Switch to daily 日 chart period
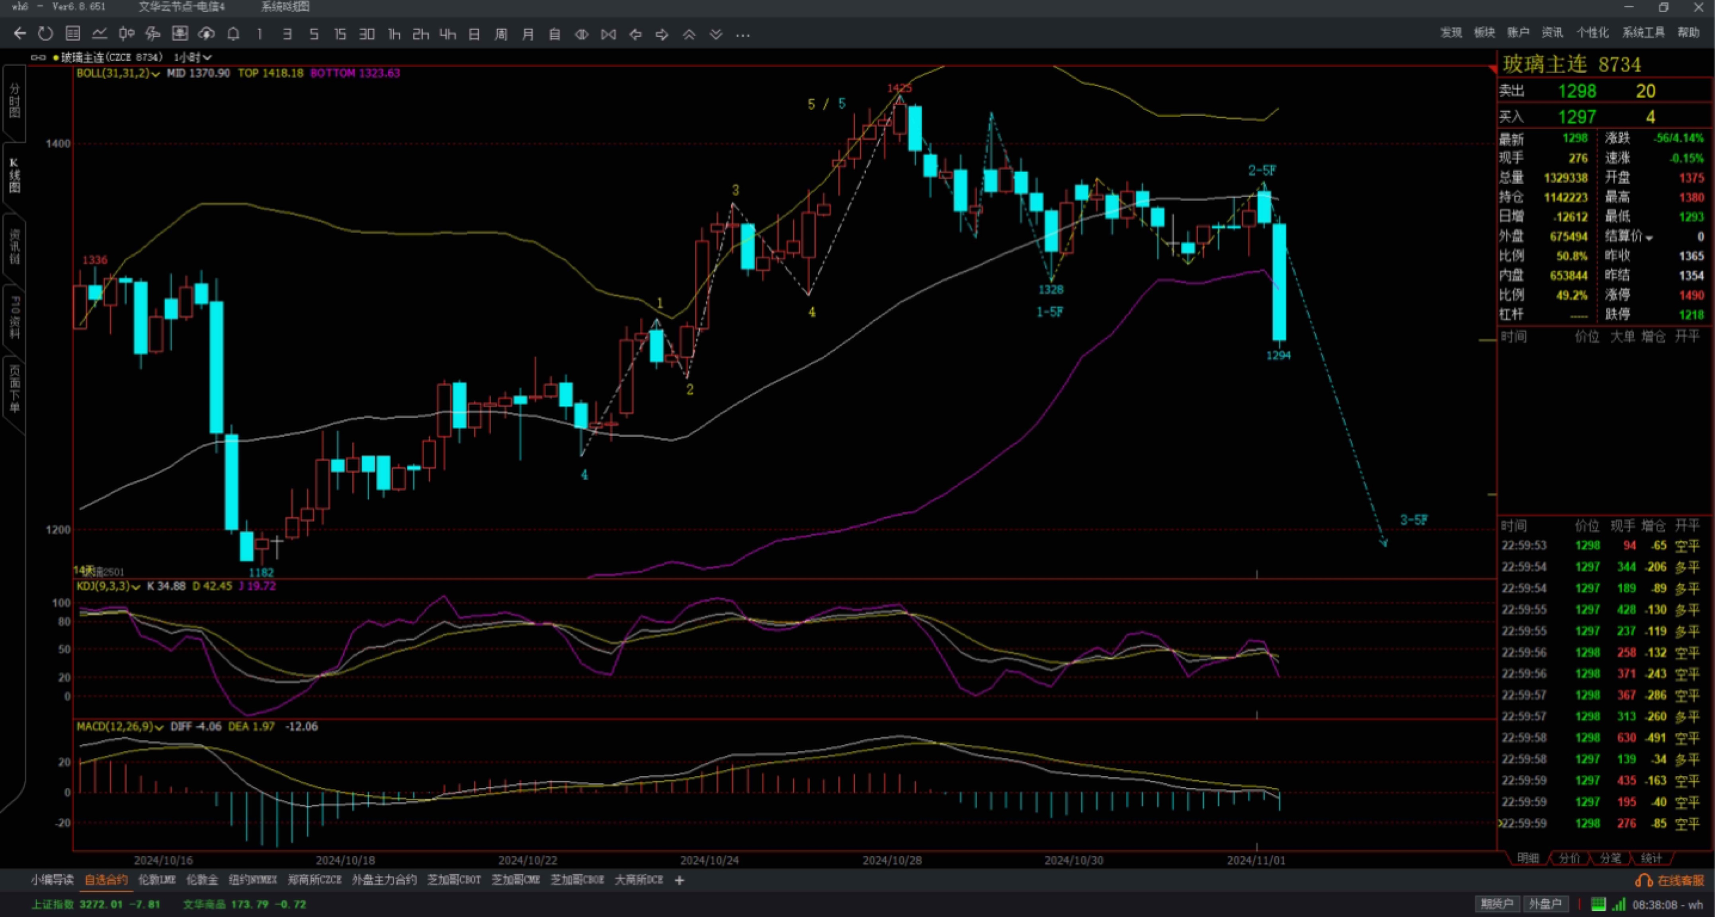 coord(474,34)
